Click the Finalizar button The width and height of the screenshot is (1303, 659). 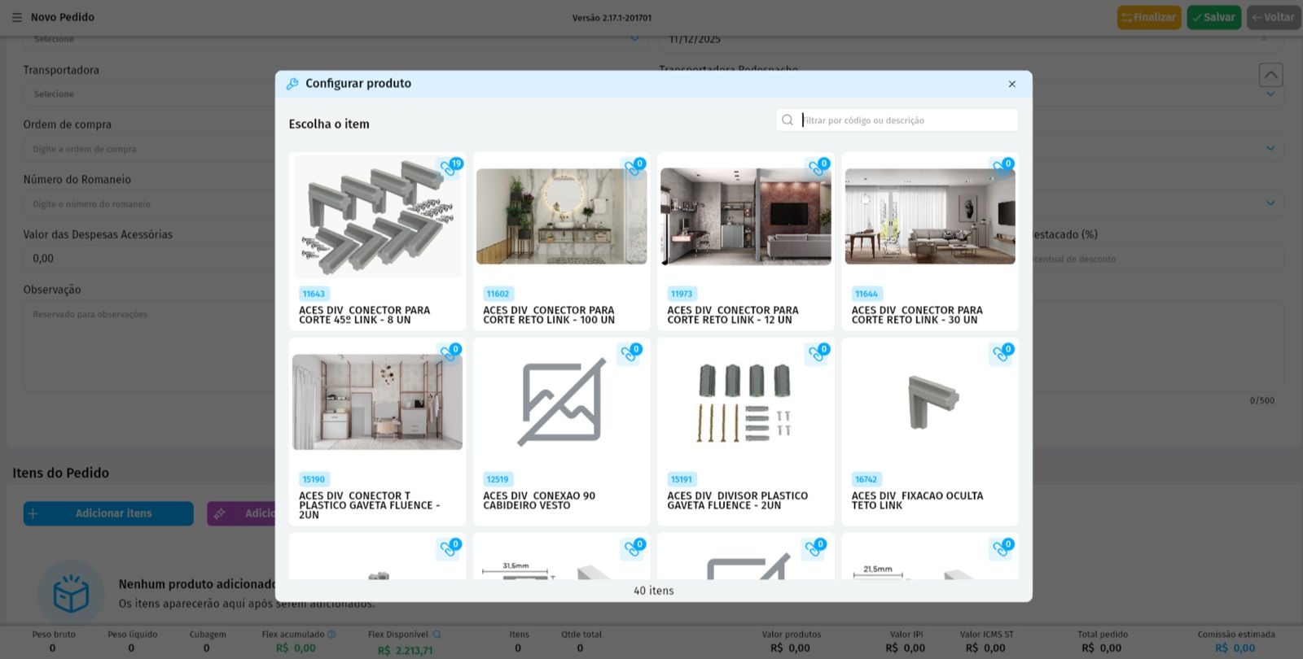1149,17
